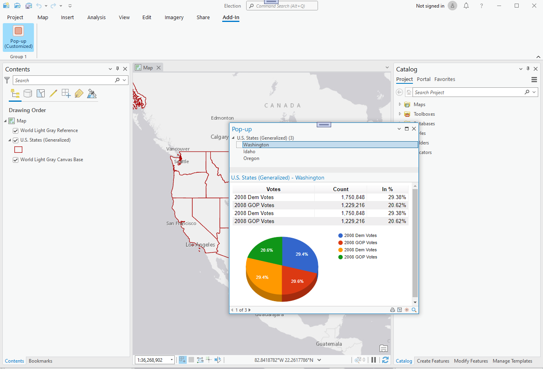
Task: Flash the Washington feature from pop-up toolbar
Action: pos(407,310)
